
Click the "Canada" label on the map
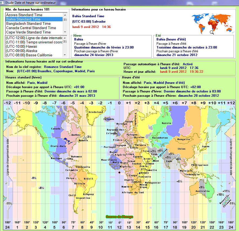pyautogui.click(x=56, y=129)
